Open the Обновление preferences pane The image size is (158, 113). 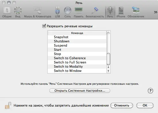136,12
